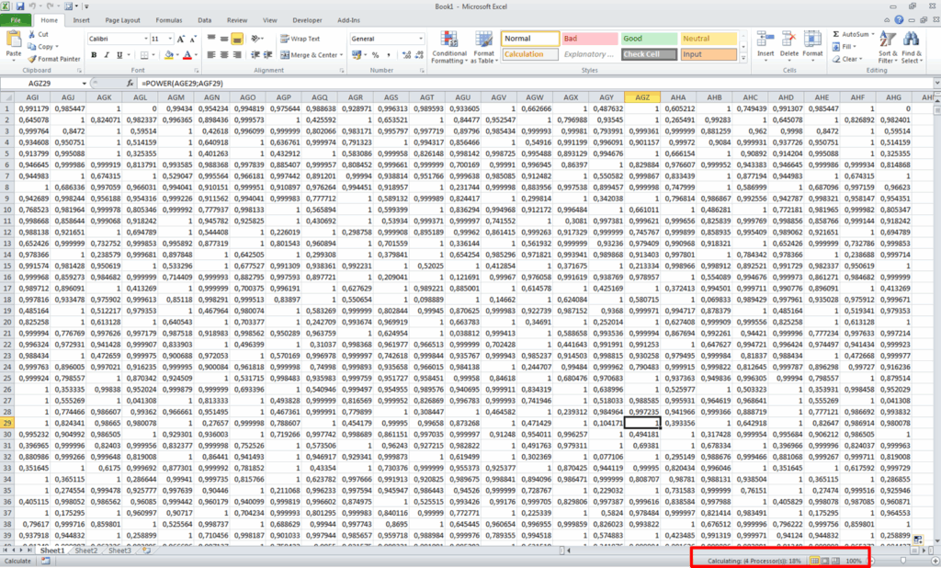Open the font name Calibri dropdown

(143, 39)
